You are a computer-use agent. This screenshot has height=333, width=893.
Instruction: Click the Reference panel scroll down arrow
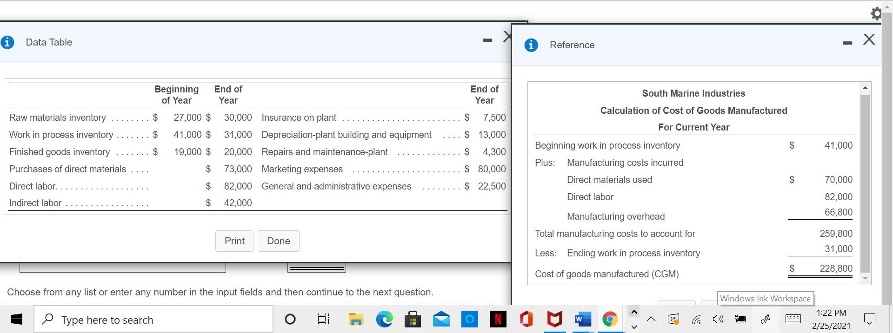tap(865, 278)
